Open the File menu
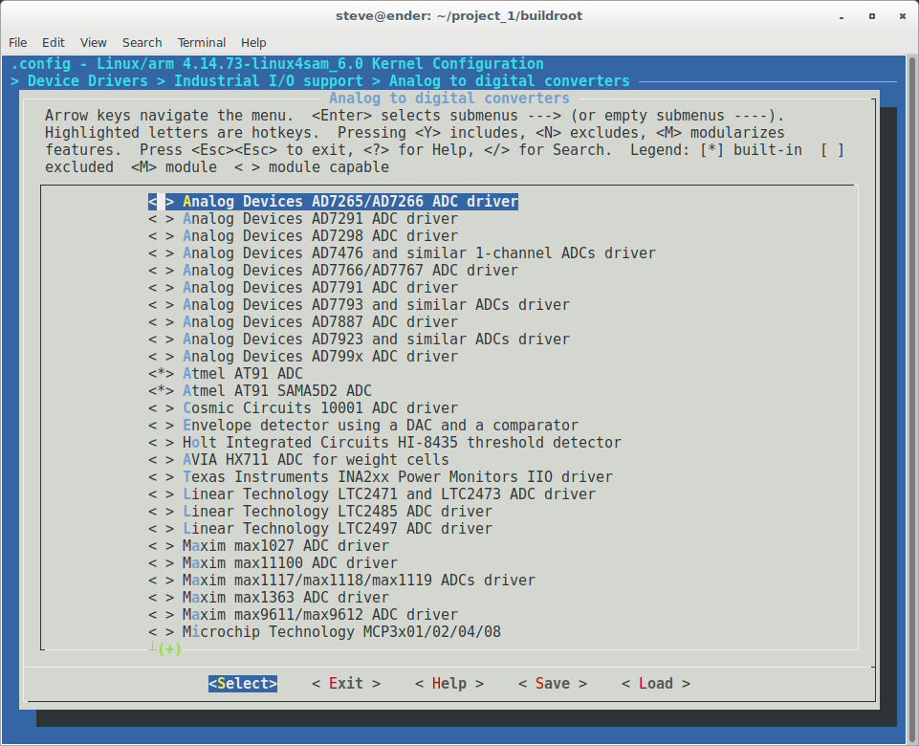The image size is (919, 746). [x=17, y=42]
